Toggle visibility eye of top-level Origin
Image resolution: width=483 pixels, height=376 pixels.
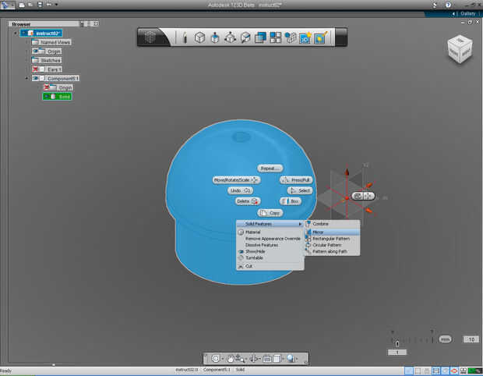37,51
